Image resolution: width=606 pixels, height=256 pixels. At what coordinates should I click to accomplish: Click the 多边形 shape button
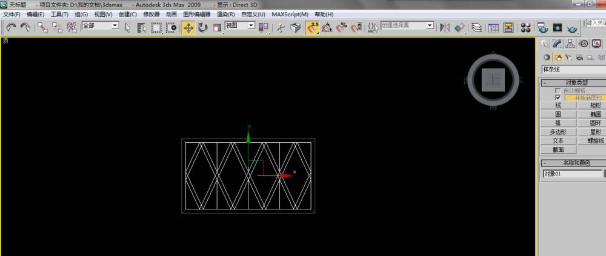pyautogui.click(x=558, y=132)
